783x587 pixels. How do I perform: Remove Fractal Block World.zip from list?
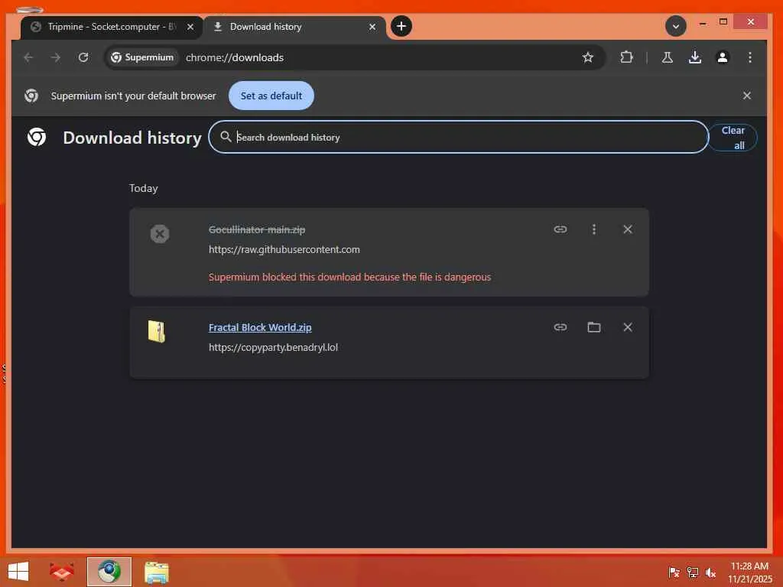coord(628,327)
